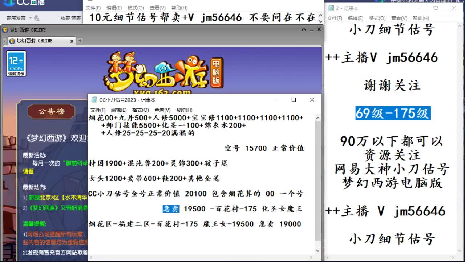The image size is (465, 262).
Task: Click the line starting 持国1900+混沌兽200
Action: click(x=158, y=163)
